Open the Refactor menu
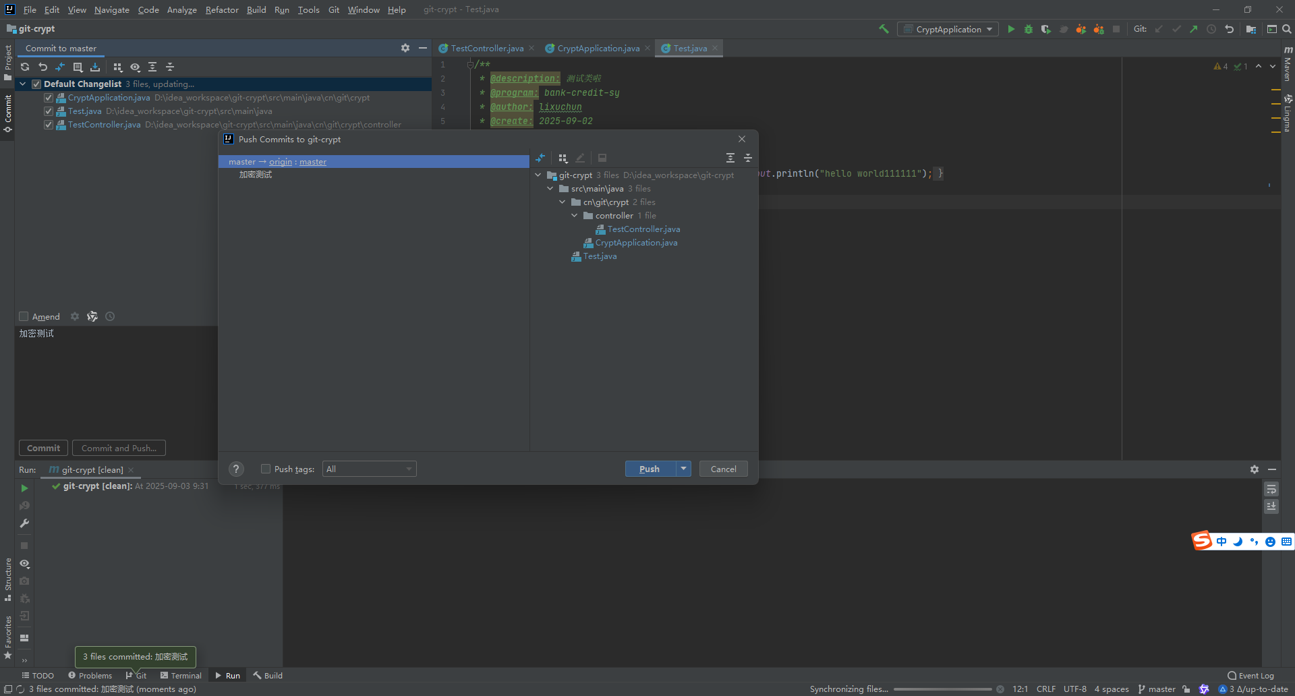 (222, 9)
